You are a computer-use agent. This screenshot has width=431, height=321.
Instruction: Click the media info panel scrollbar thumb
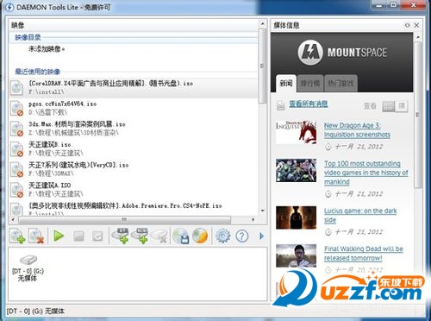tap(418, 115)
